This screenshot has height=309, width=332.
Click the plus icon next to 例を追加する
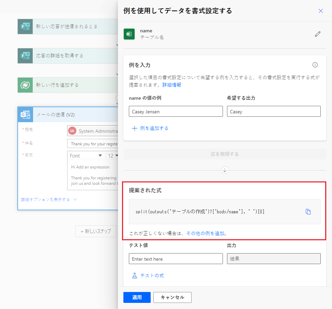135,128
